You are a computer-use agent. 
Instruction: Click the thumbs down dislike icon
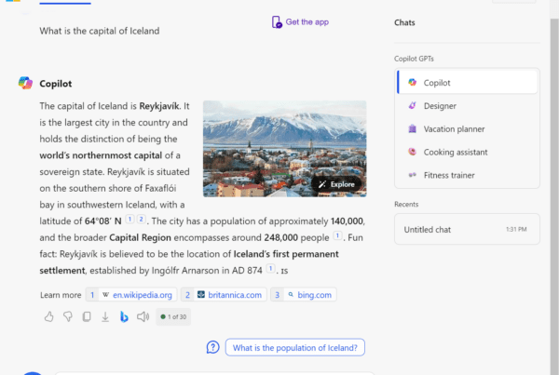(67, 316)
